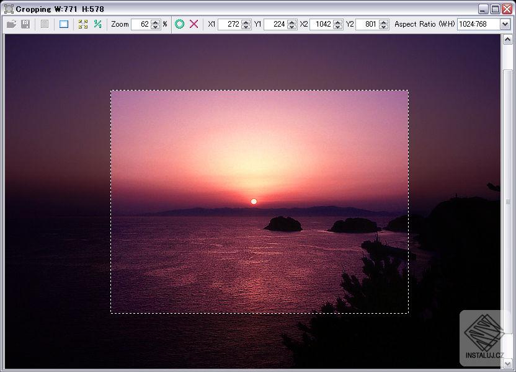Decrease Y2 value with down arrow
This screenshot has width=516, height=372.
point(383,27)
